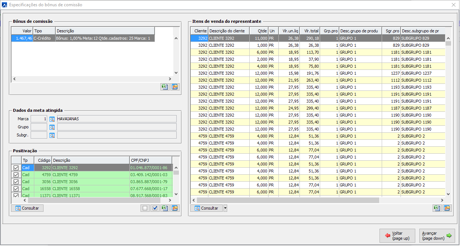Click the Marca lookup magnifier icon
461x246 pixels.
point(52,119)
